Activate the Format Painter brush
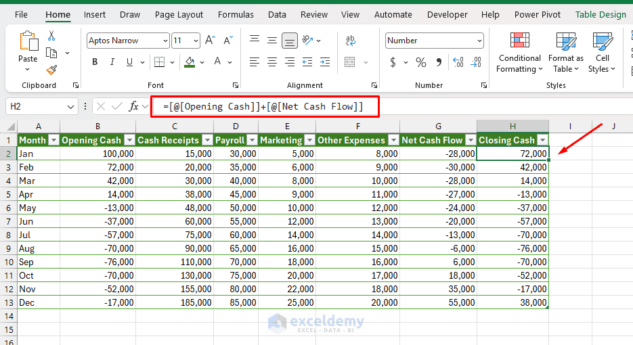Screen dimensions: 633x345 pyautogui.click(x=51, y=70)
